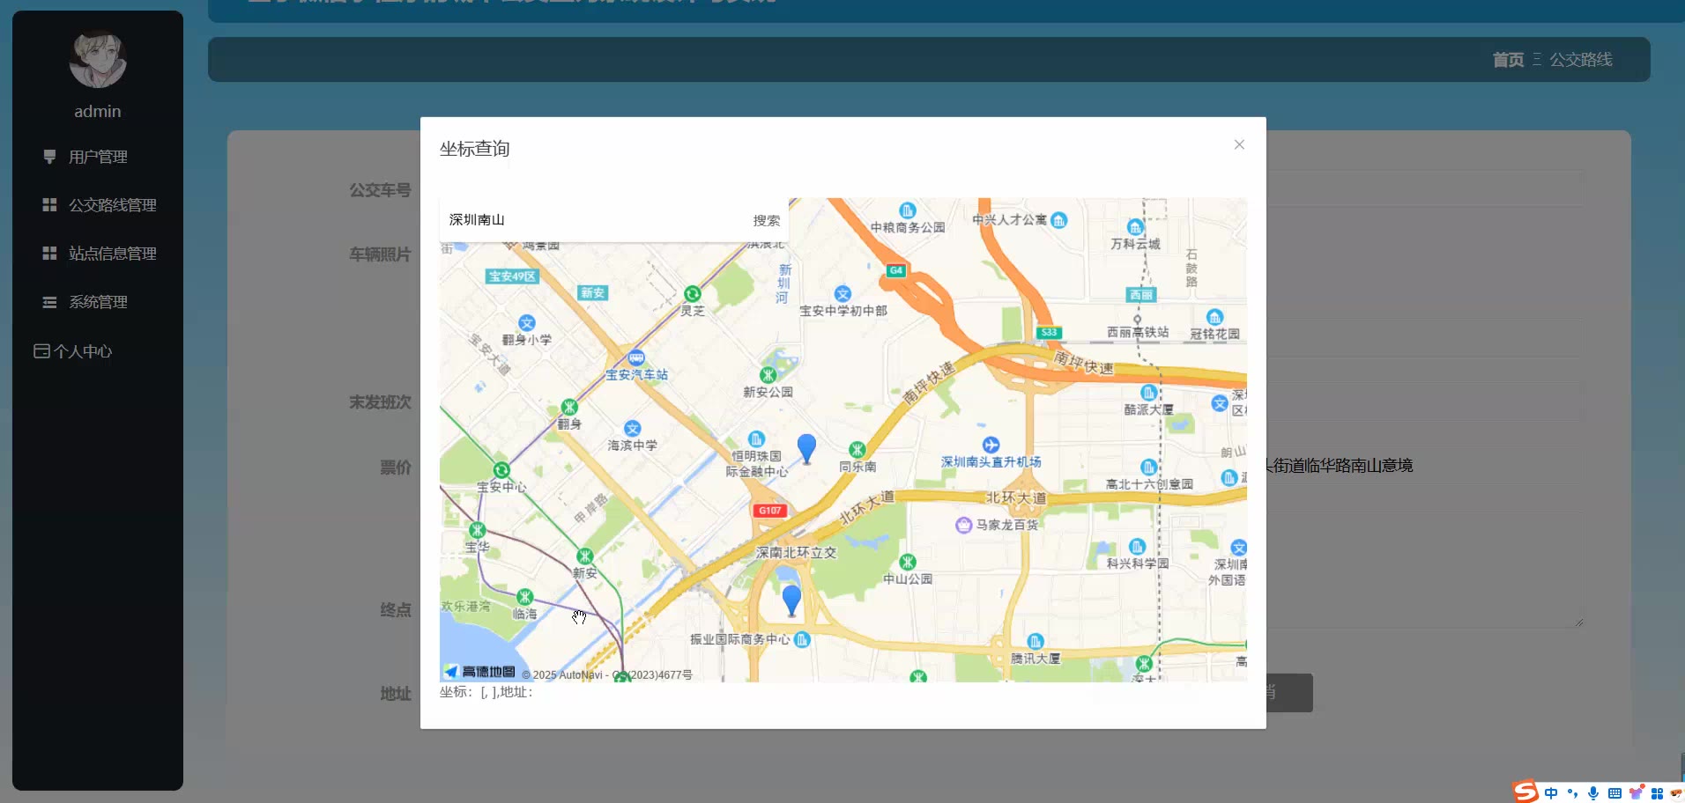
Task: Click the 宝安中学初中部 school icon
Action: [x=842, y=294]
